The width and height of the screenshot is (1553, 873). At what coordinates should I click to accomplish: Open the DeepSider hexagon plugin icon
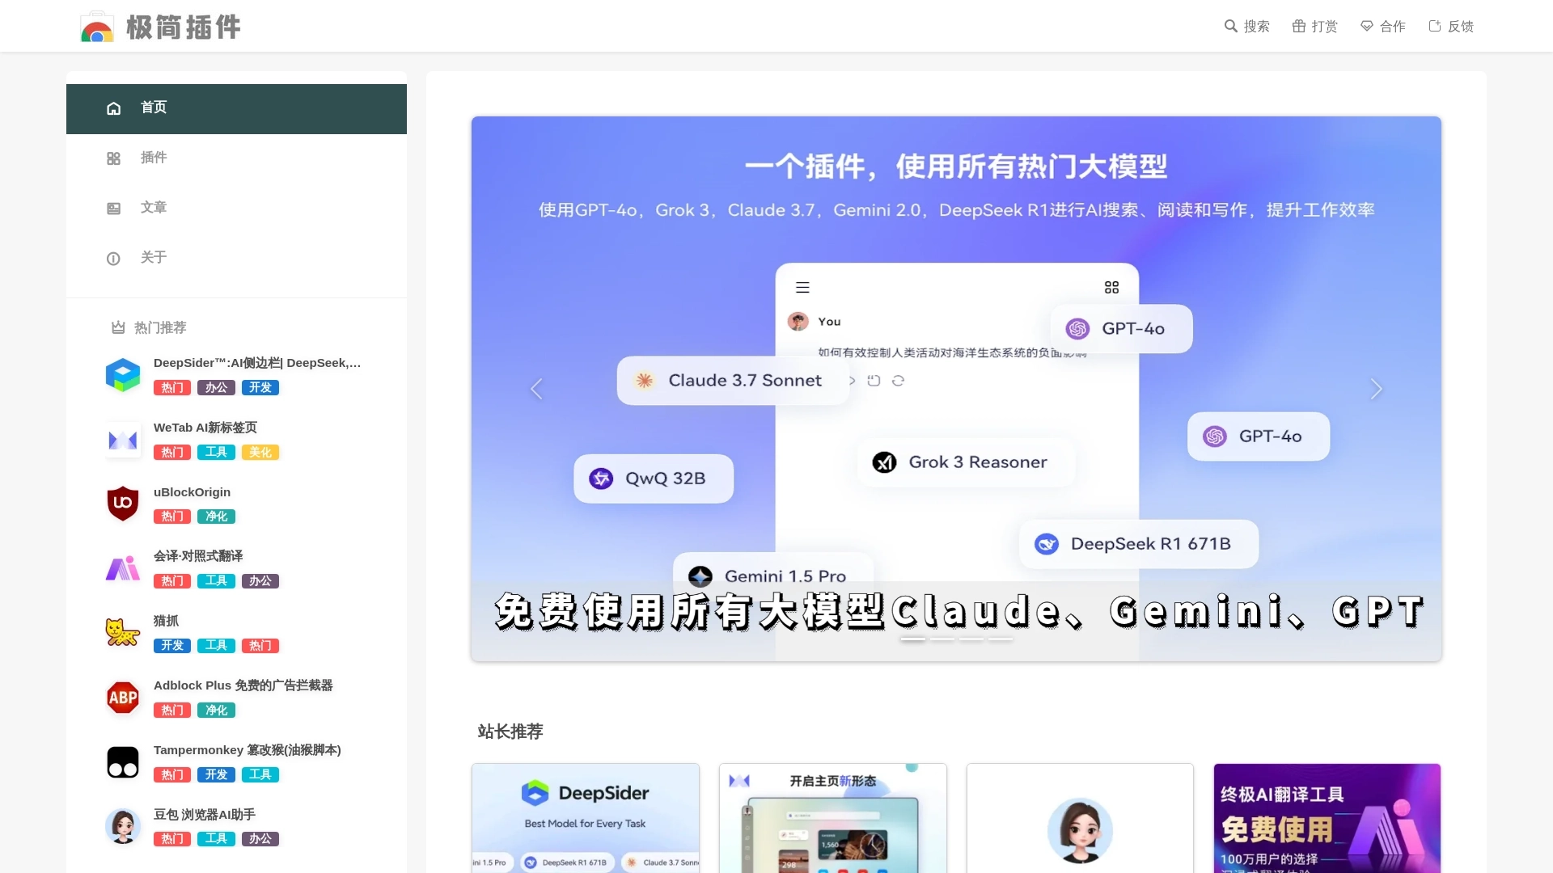click(123, 375)
